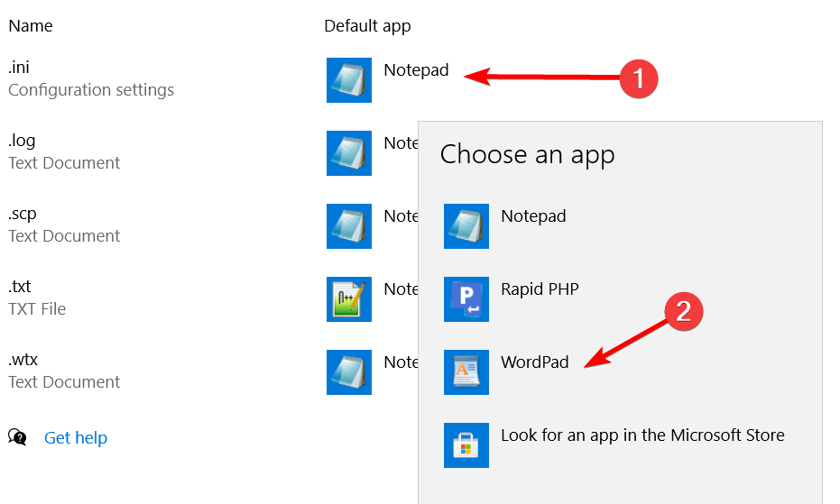The height and width of the screenshot is (504, 840).
Task: Click the Notepad icon beside .scp
Action: [x=349, y=226]
